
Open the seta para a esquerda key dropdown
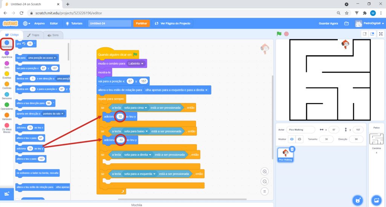pos(139,174)
